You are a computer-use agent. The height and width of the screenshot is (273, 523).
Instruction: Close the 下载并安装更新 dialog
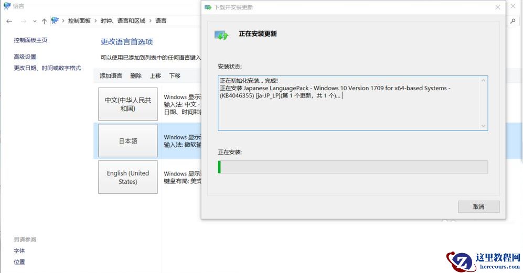[498, 7]
